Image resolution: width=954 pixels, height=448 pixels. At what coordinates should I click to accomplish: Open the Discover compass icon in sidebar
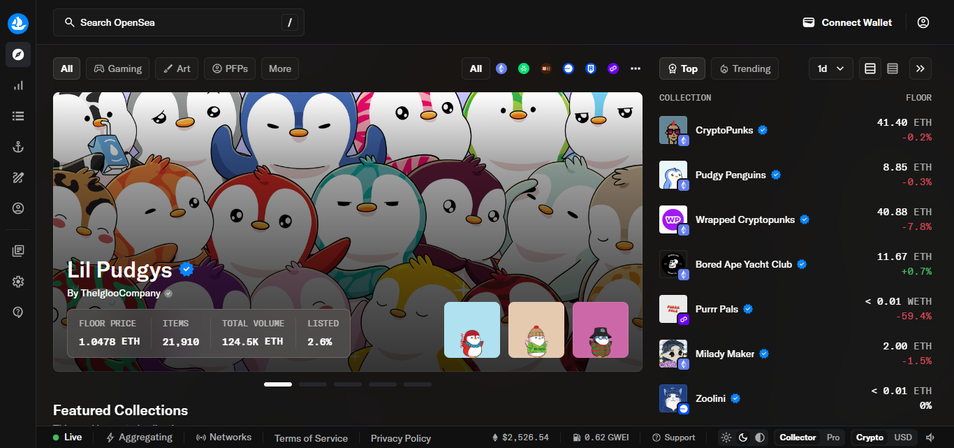click(x=18, y=55)
